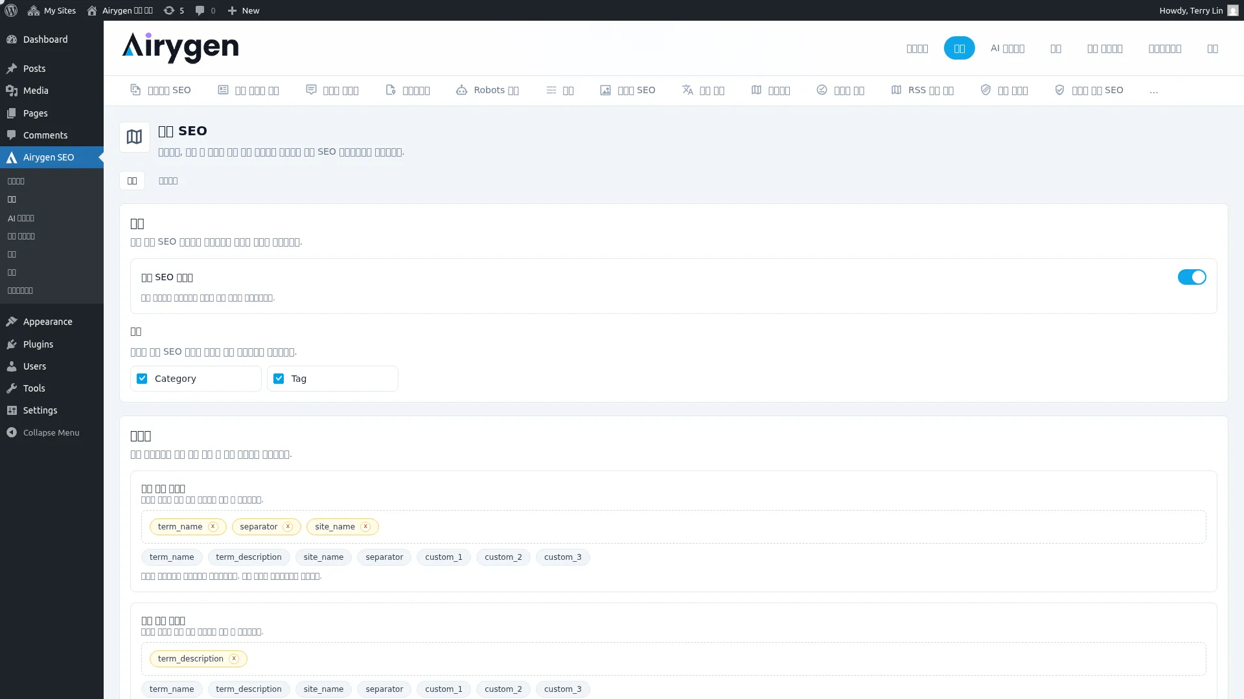1244x699 pixels.
Task: Add site_name chip under the term_description field
Action: coord(323,689)
